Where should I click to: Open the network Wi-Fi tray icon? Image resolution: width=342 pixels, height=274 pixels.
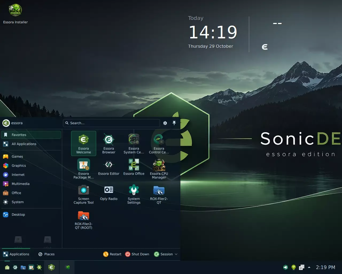(x=294, y=267)
